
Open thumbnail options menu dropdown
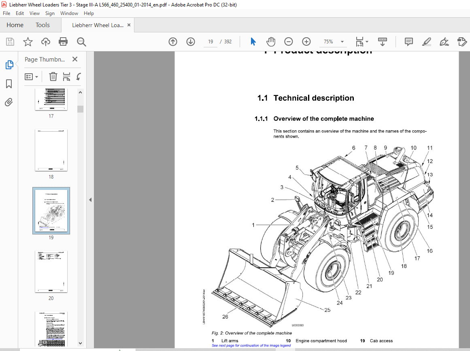point(32,77)
